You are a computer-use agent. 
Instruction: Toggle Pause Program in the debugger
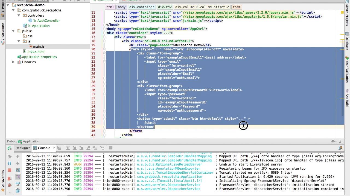10,163
